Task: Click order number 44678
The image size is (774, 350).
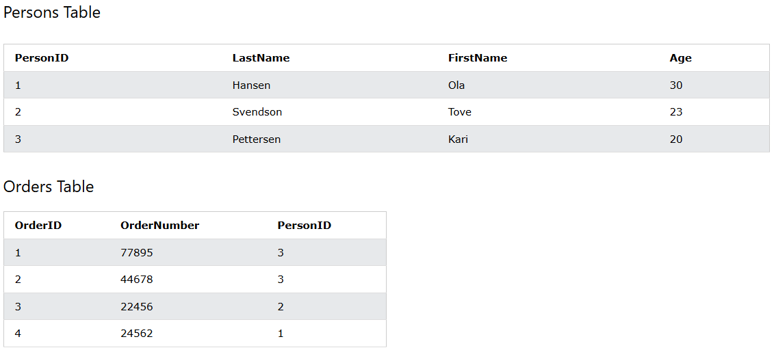Action: (137, 280)
